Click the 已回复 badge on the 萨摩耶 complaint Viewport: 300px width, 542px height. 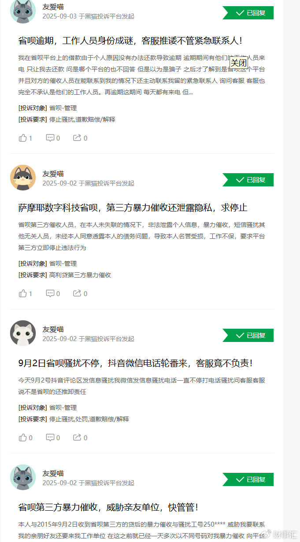click(248, 180)
